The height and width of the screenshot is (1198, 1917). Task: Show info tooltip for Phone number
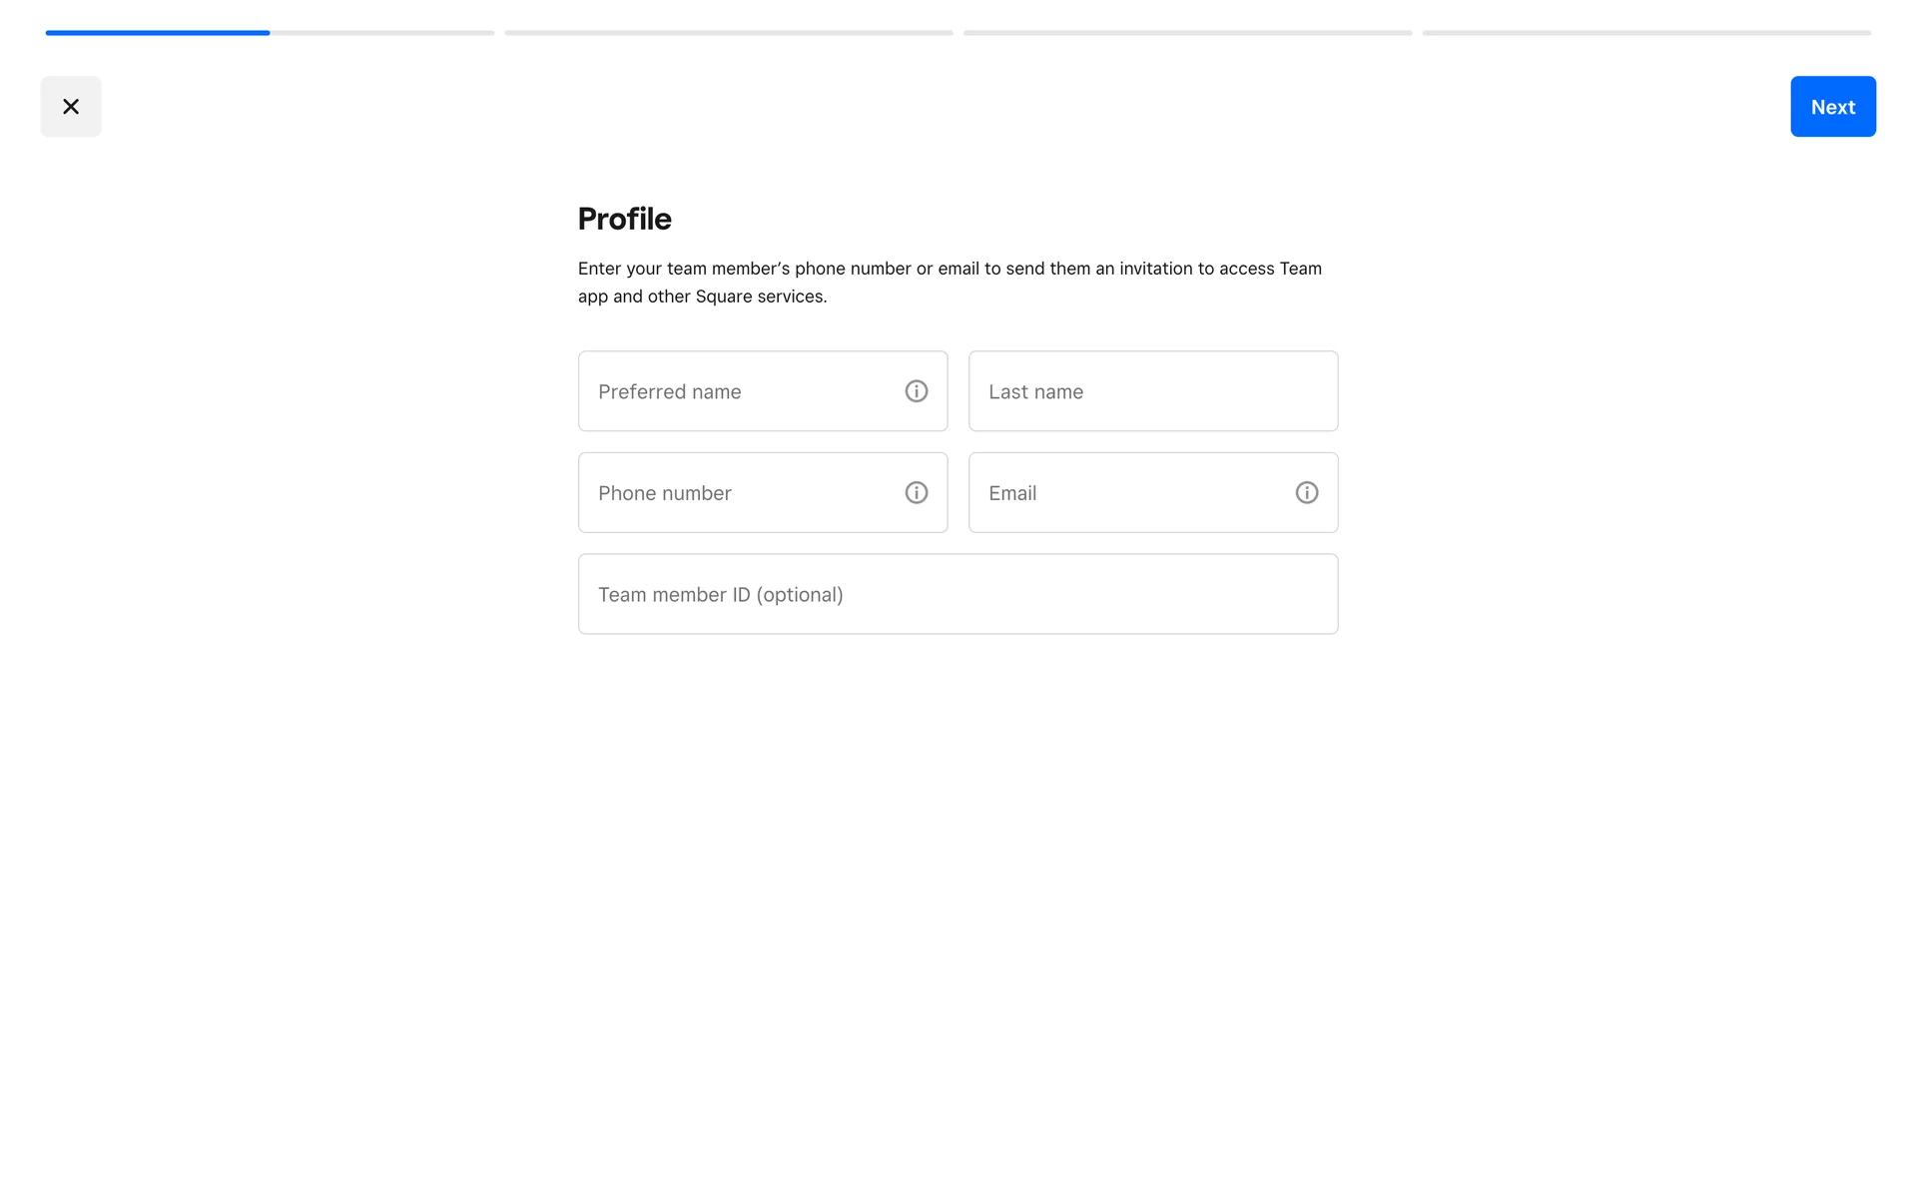click(916, 493)
